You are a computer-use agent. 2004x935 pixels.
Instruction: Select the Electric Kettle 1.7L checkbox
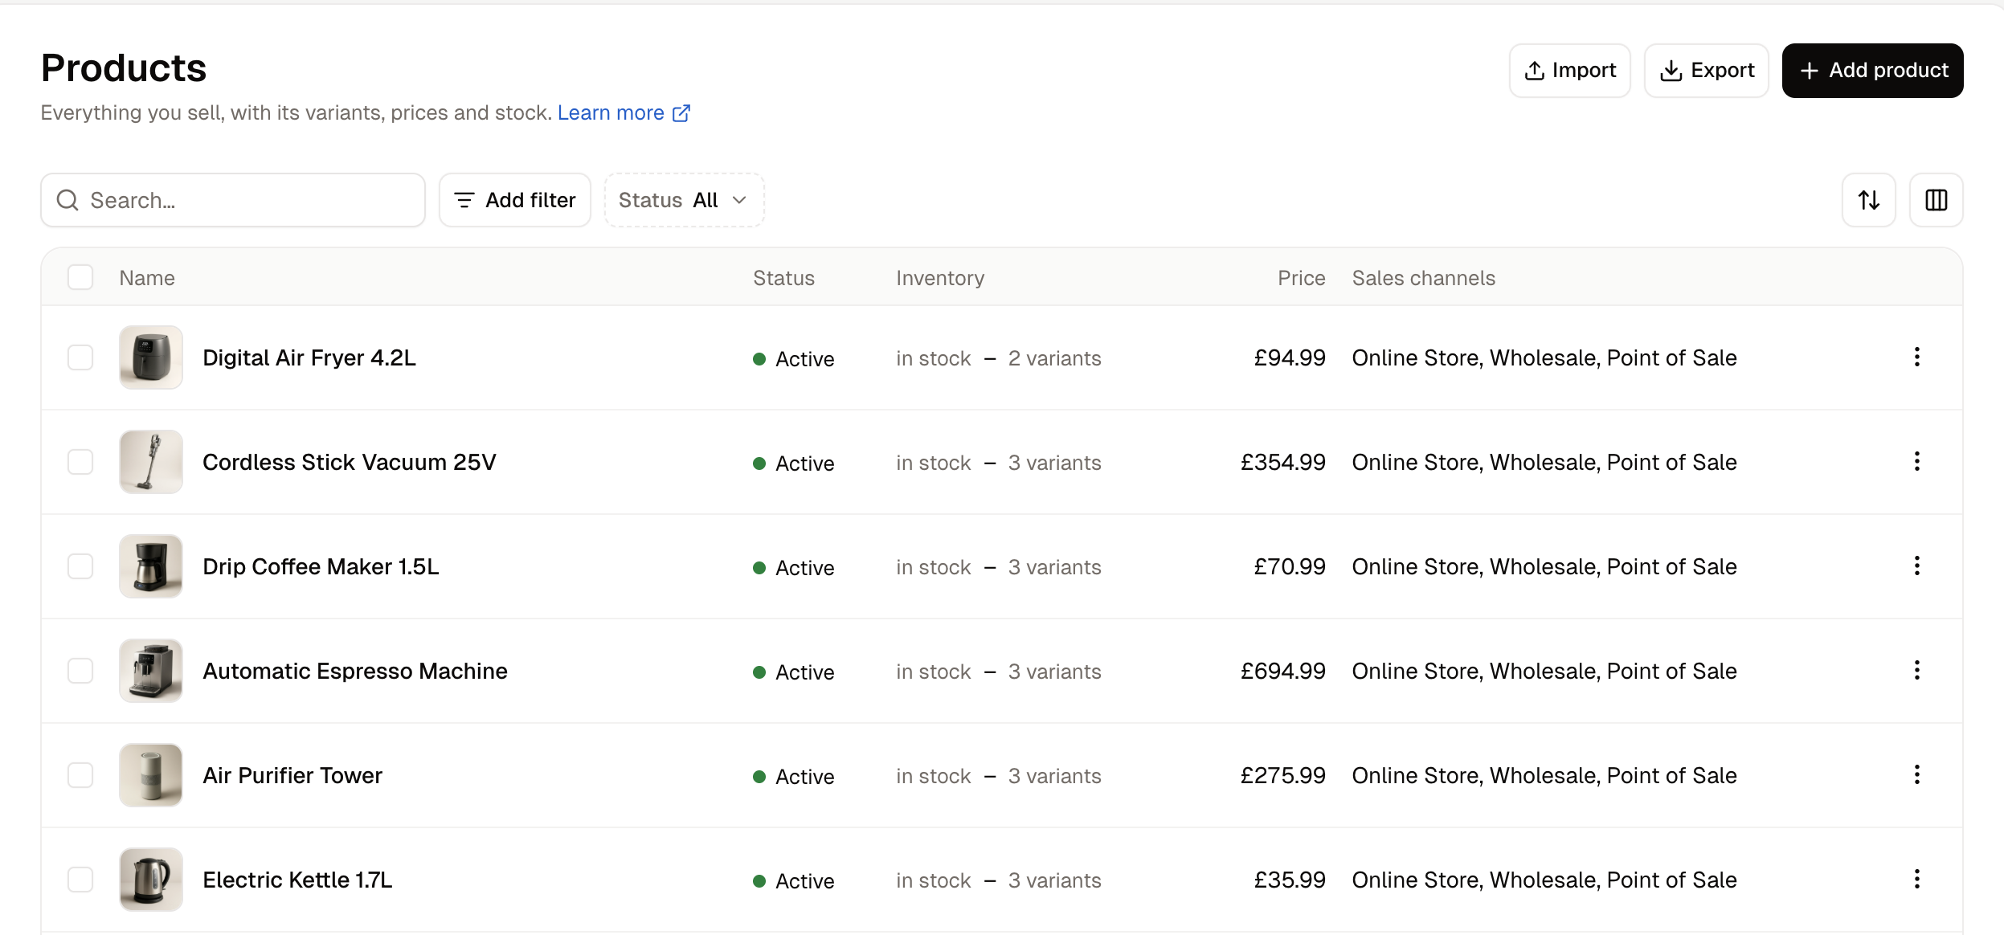pos(80,880)
